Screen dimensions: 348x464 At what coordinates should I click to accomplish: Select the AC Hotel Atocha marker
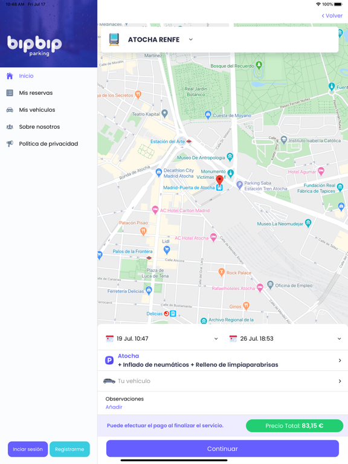pos(213,237)
